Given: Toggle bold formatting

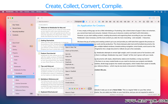Looking at the screenshot, I should click(x=87, y=22).
